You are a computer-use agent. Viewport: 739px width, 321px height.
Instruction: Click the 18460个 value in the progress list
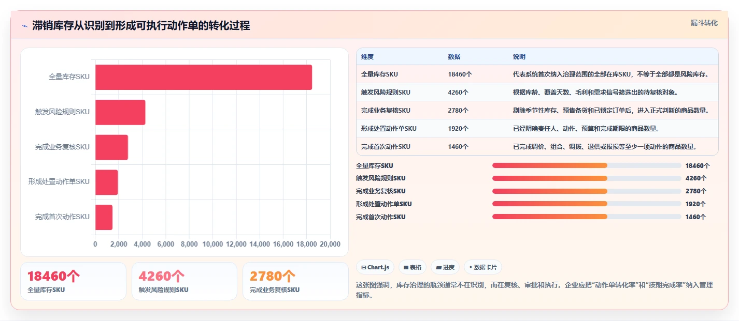point(698,166)
